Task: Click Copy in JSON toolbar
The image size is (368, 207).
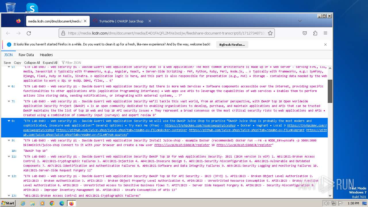Action: pyautogui.click(x=18, y=63)
